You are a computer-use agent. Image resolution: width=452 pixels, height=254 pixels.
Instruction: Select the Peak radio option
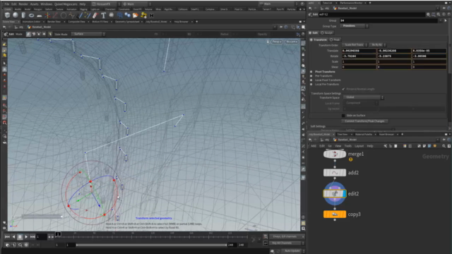(x=335, y=40)
